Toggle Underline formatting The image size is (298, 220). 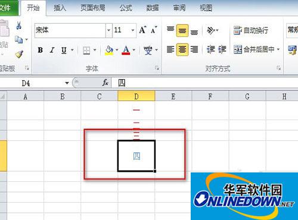[64, 50]
